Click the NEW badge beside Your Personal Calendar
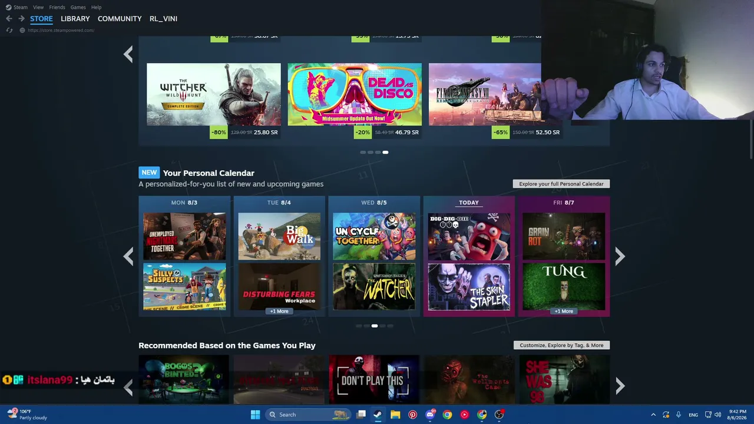The image size is (754, 424). [x=149, y=173]
